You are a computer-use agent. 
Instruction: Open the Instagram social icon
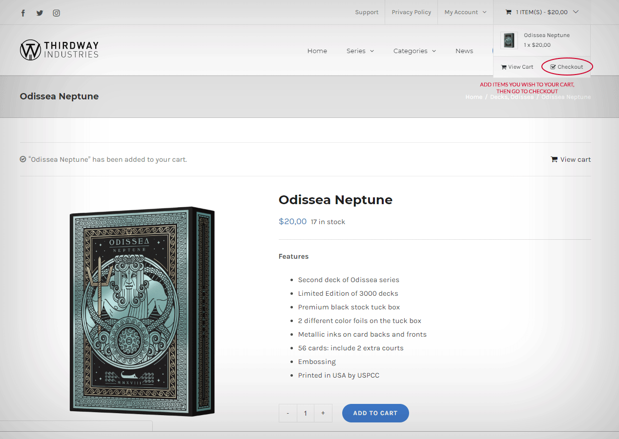[x=57, y=13]
